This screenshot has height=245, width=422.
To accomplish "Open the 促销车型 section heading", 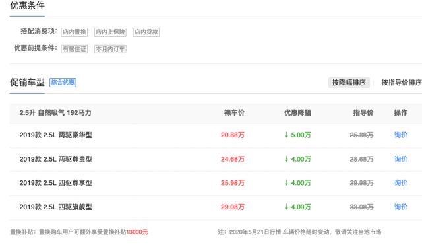I will tap(27, 82).
